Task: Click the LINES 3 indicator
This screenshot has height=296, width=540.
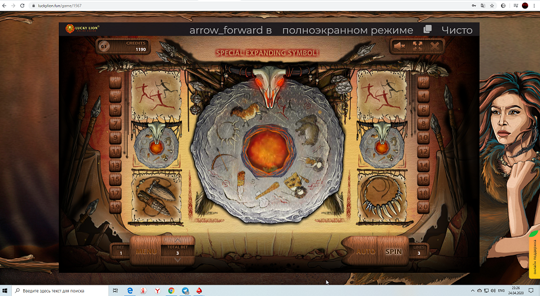Action: coord(419,250)
